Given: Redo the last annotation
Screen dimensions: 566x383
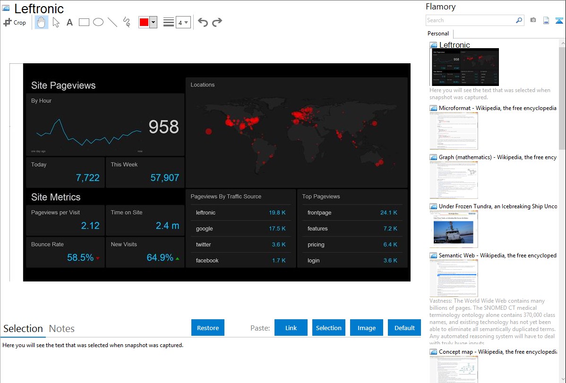Looking at the screenshot, I should point(217,22).
